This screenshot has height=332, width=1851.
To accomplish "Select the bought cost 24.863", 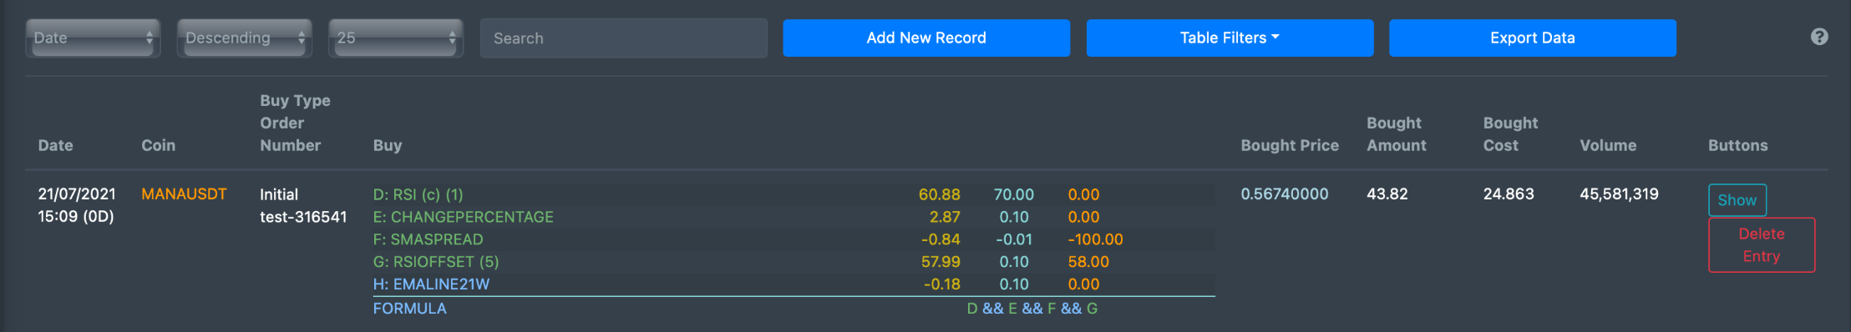I will coord(1509,194).
